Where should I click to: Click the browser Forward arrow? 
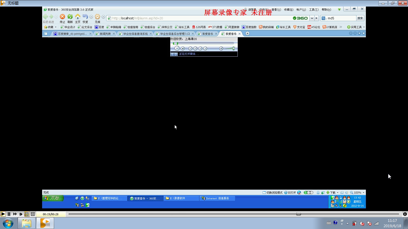(x=51, y=17)
